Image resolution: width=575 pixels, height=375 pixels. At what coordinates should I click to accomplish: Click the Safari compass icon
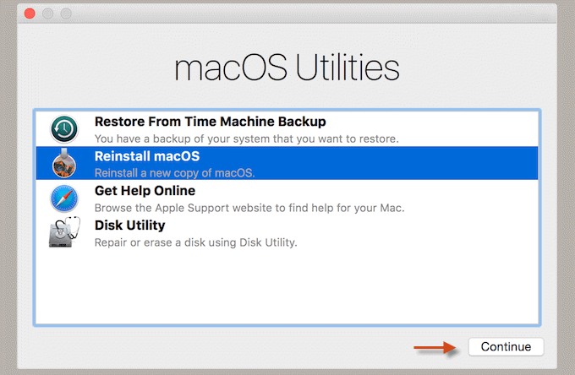coord(64,198)
